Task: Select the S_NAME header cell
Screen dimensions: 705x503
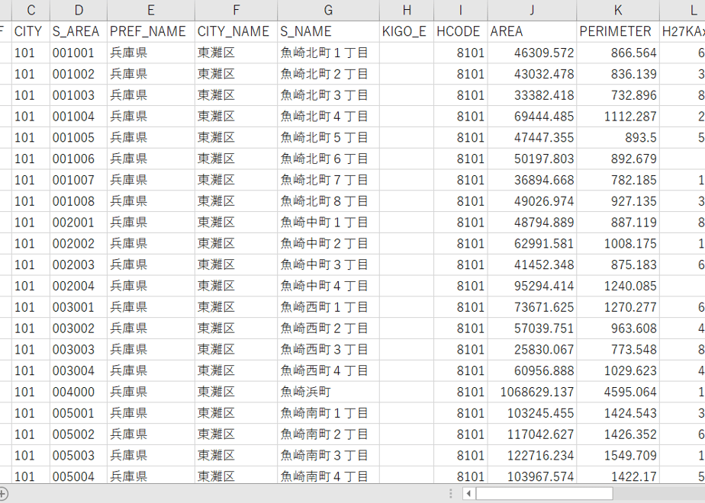Action: [328, 31]
